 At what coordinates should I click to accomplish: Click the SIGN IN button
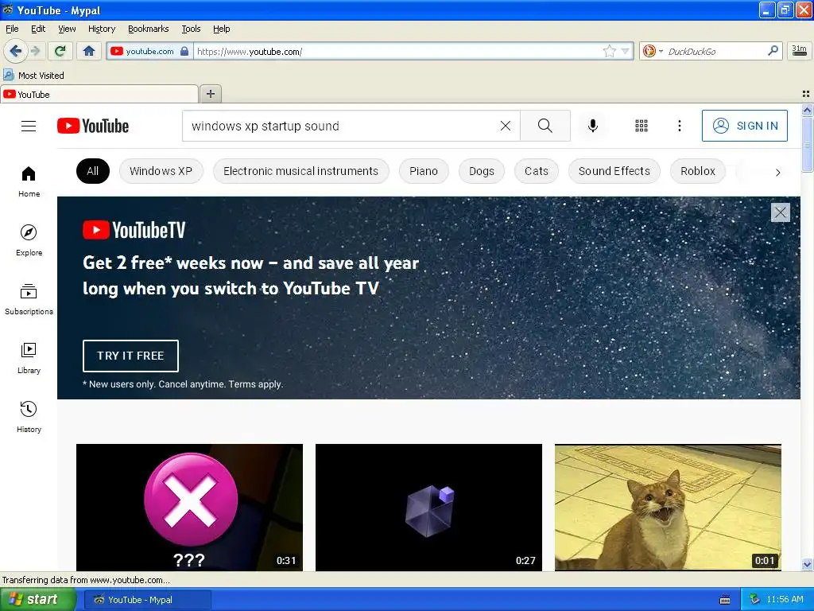point(744,126)
